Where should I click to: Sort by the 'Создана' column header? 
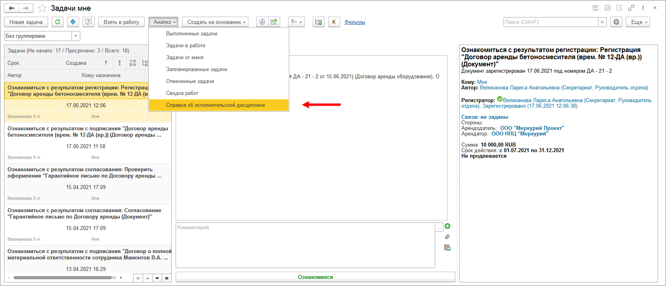pyautogui.click(x=88, y=63)
